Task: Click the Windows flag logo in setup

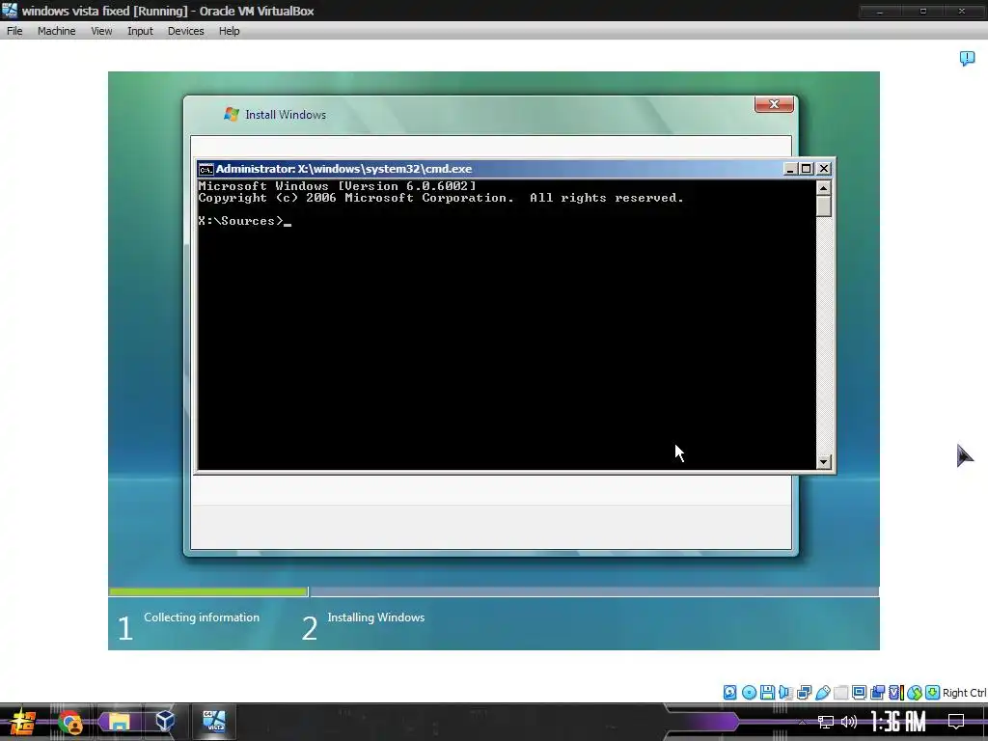Action: (232, 114)
